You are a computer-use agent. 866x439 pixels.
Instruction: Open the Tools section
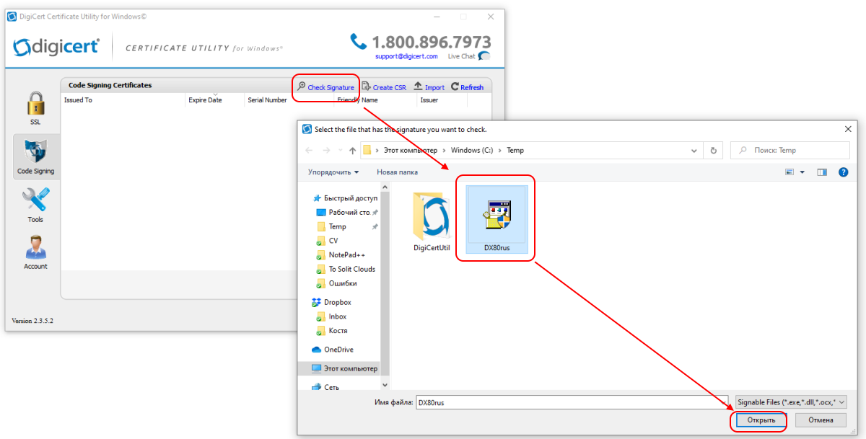(x=35, y=204)
